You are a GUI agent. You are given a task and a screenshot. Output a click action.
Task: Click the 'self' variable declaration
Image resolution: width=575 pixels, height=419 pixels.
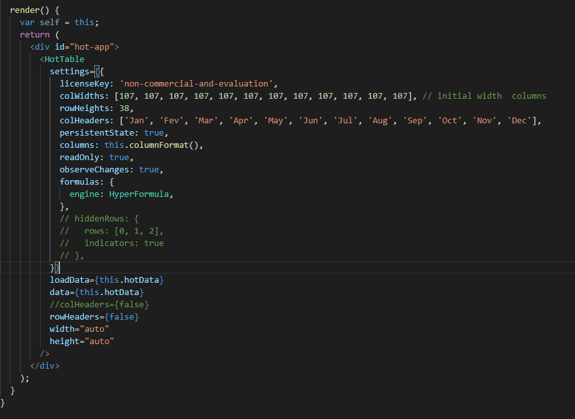pos(50,23)
